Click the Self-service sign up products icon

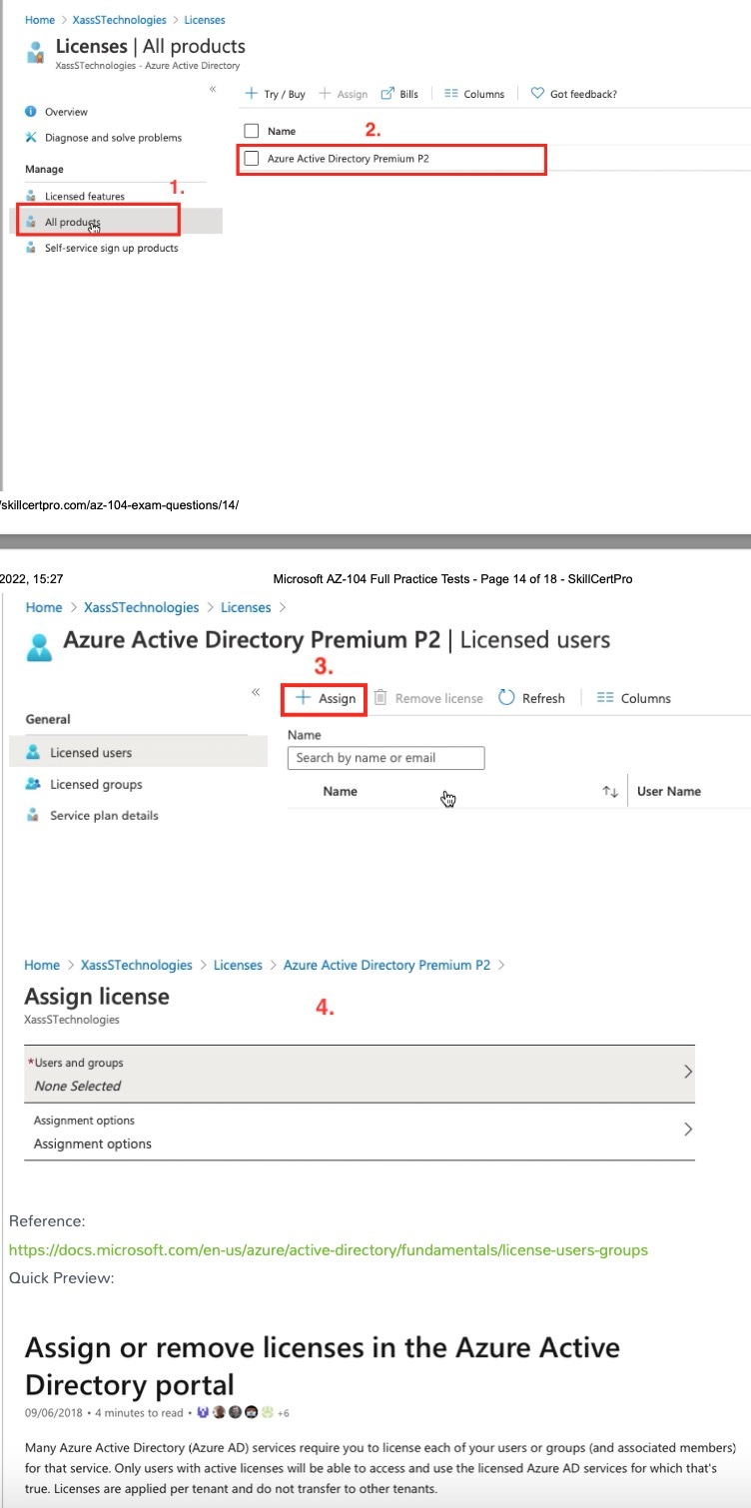[31, 248]
